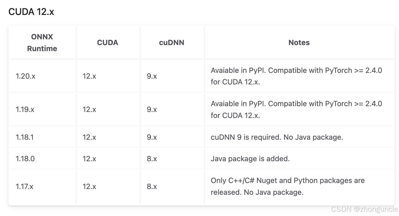Click the CSDN @zhonguncle watermark
This screenshot has width=399, height=216.
[364, 209]
